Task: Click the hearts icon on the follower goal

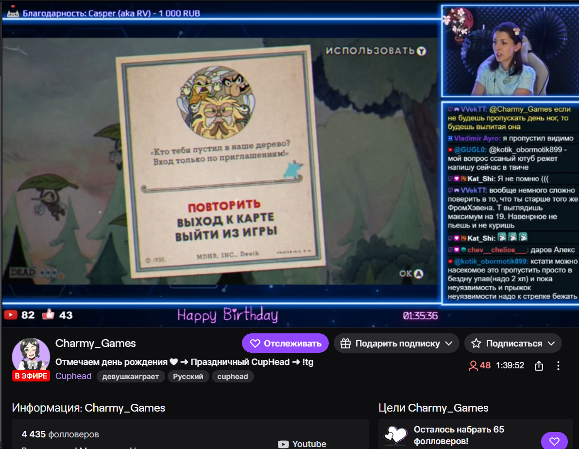Action: point(395,435)
